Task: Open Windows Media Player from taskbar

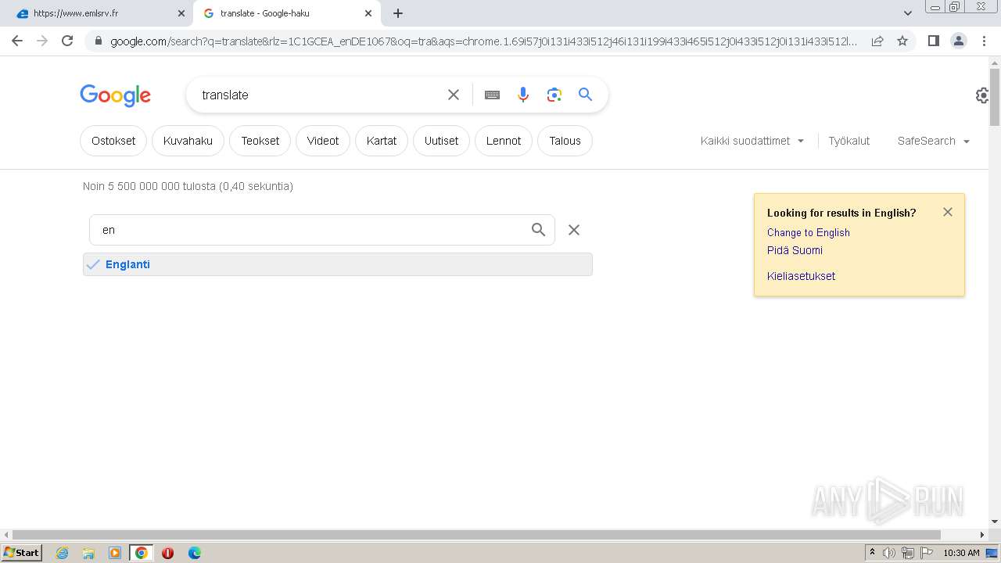Action: 115,553
